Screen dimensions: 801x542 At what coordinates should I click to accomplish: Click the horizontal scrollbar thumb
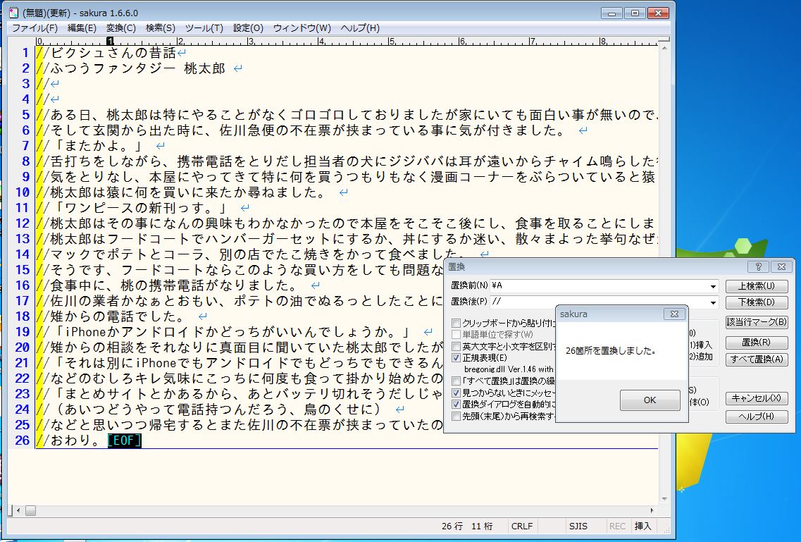(x=30, y=510)
